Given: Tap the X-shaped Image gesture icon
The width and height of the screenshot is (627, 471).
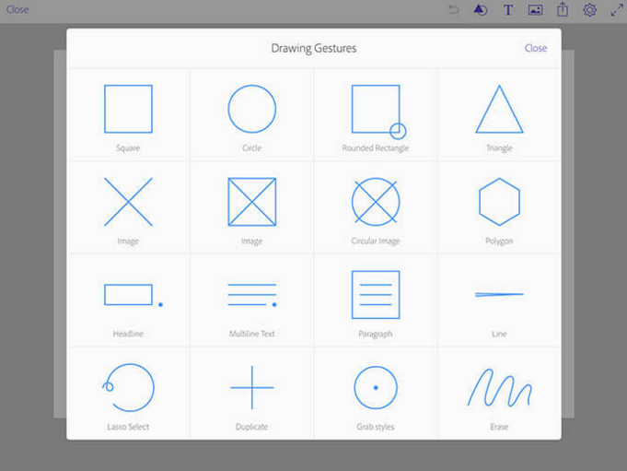Looking at the screenshot, I should pos(128,202).
